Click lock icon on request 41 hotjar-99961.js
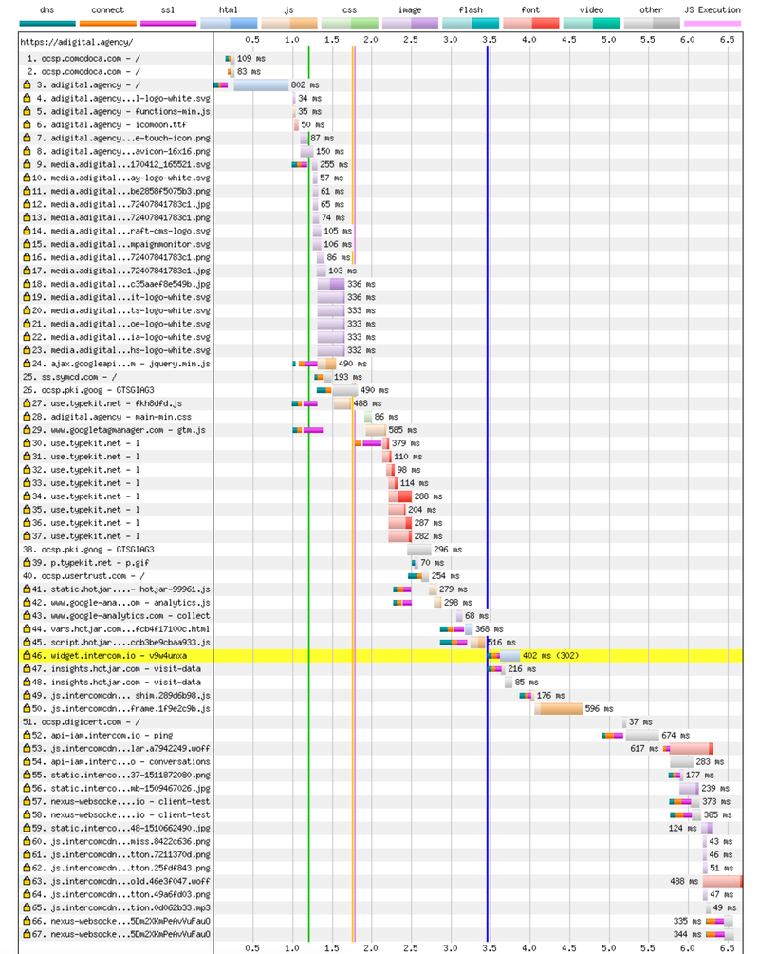The height and width of the screenshot is (954, 759). point(27,589)
